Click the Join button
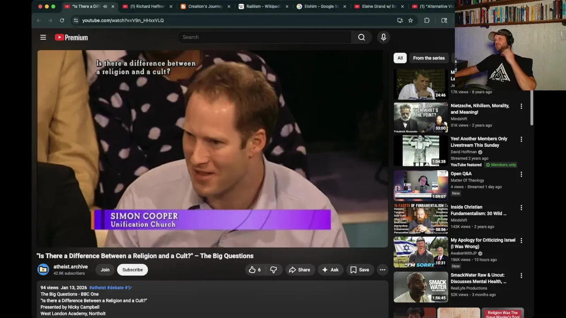566x318 pixels. click(x=105, y=270)
